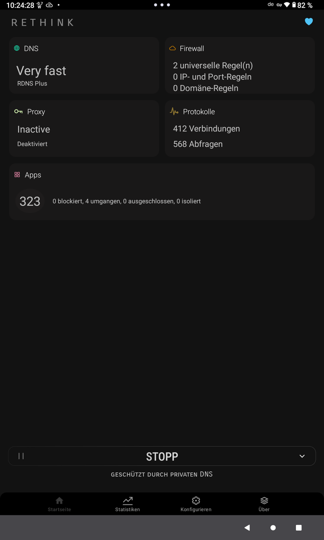Screen dimensions: 324x540
Task: Tap the Protokolle pulse icon
Action: coord(174,111)
